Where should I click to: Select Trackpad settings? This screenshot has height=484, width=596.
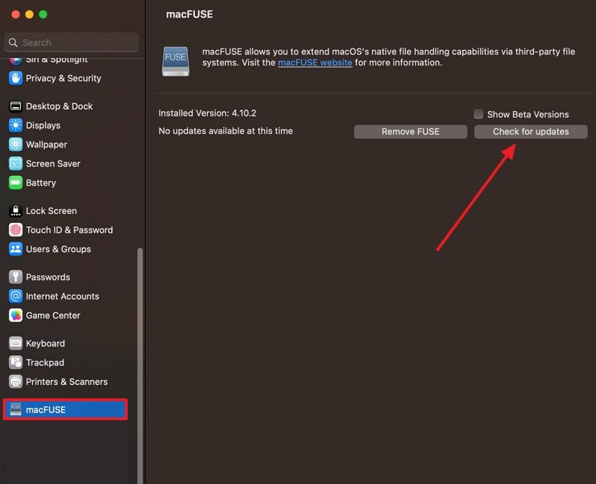[x=46, y=363]
